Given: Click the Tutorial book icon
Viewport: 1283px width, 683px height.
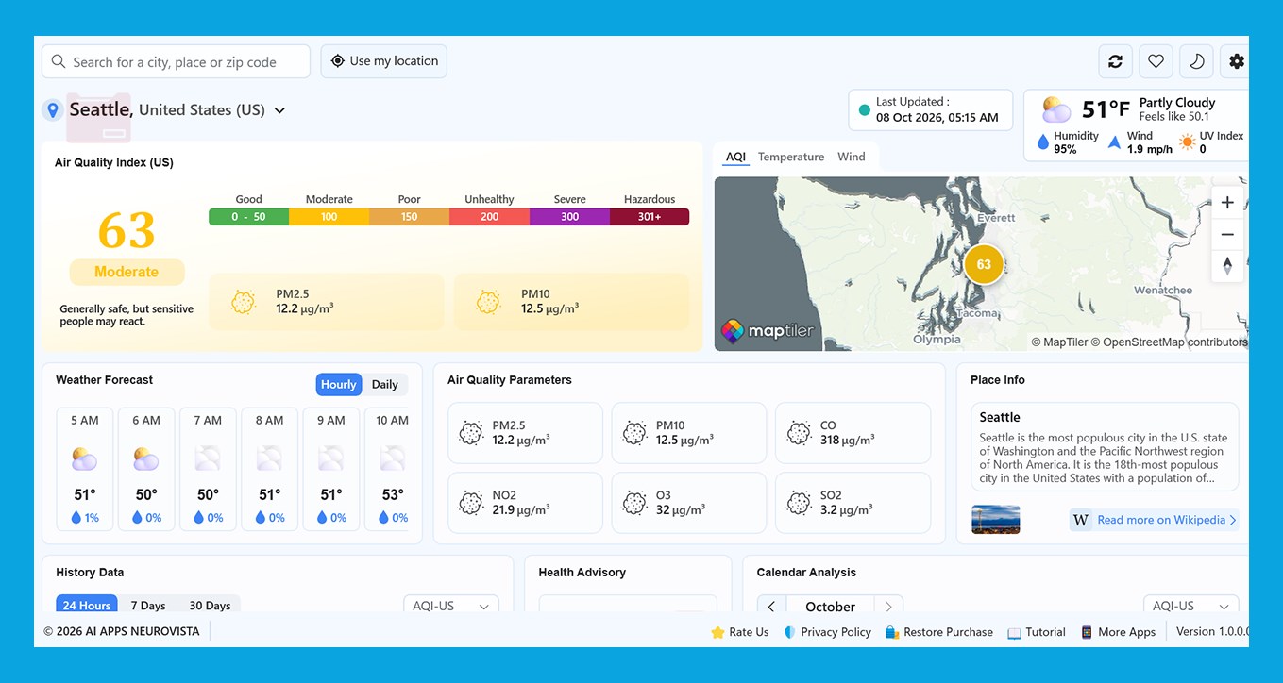Looking at the screenshot, I should coord(1015,633).
